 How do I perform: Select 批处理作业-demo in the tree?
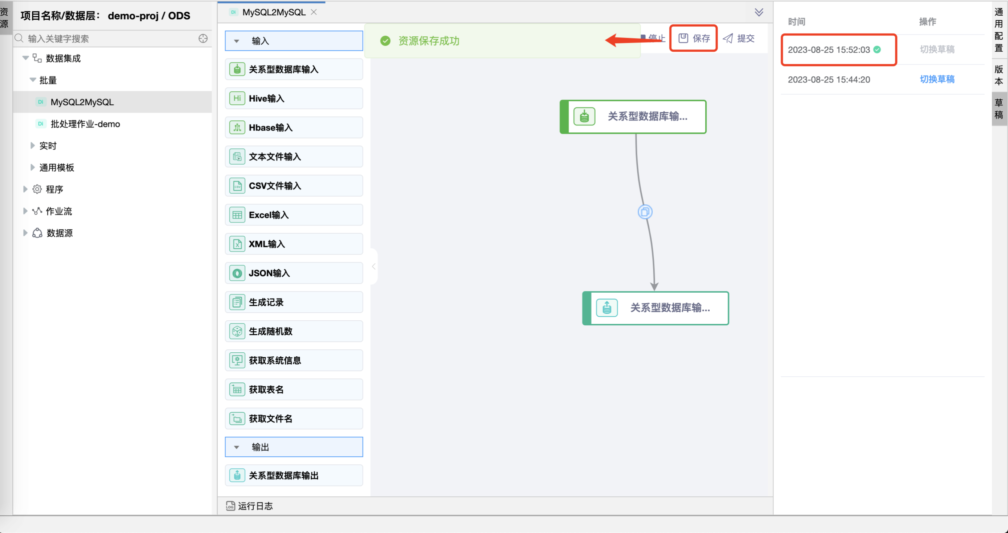coord(85,124)
